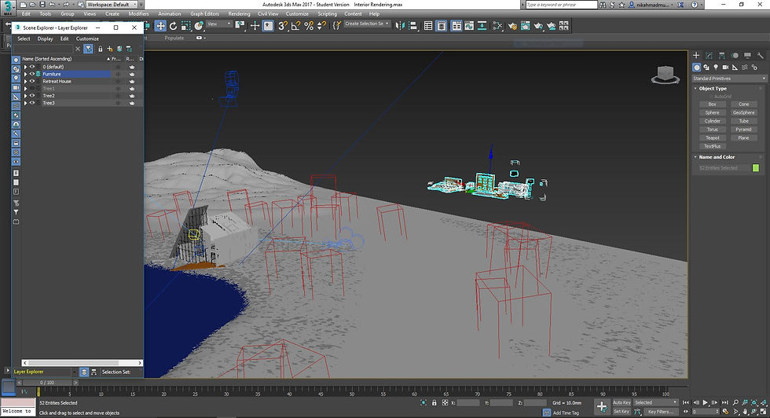Click the Teapot primitive button

tap(712, 138)
